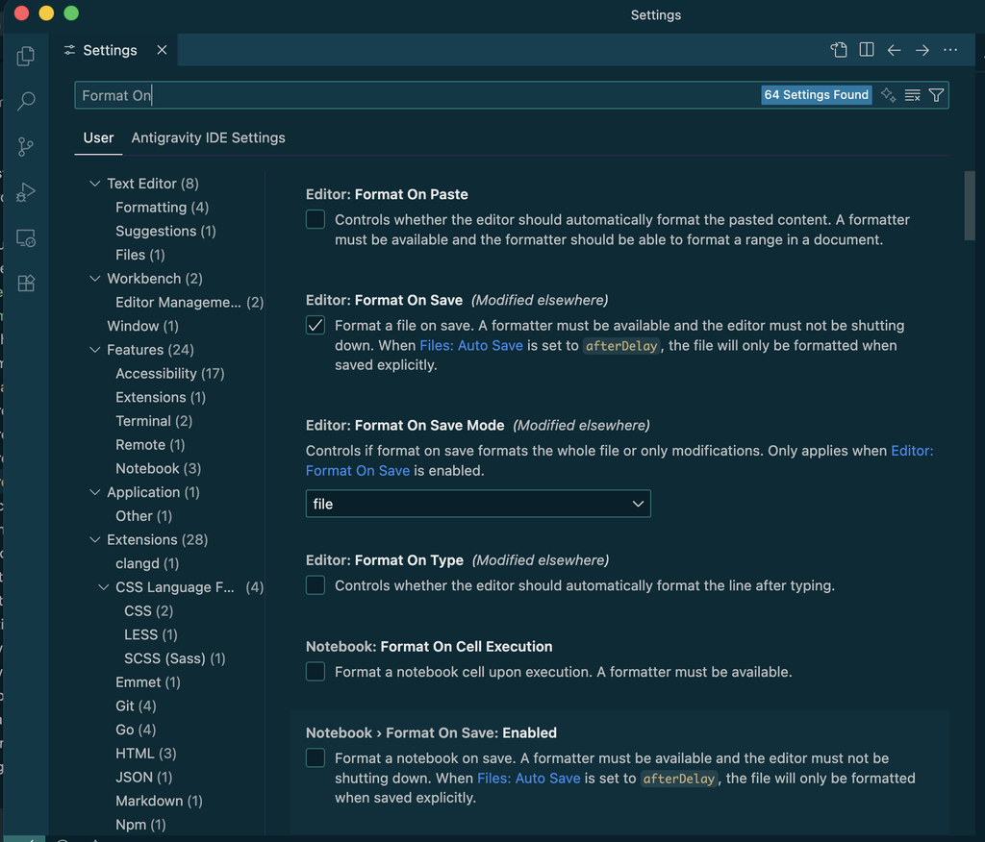Open Extensions view
This screenshot has width=985, height=842.
coord(26,284)
